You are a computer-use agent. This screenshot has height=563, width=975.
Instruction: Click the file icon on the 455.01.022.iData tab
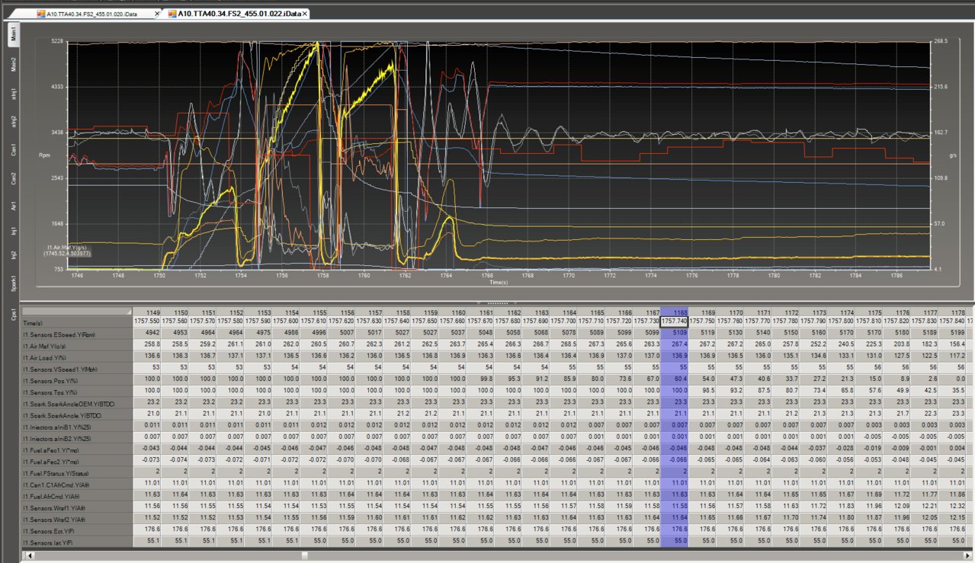coord(172,14)
